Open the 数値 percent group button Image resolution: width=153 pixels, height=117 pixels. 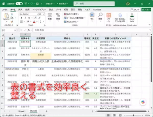point(58,17)
